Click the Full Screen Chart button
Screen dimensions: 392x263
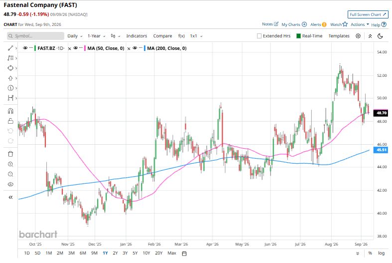coord(368,14)
